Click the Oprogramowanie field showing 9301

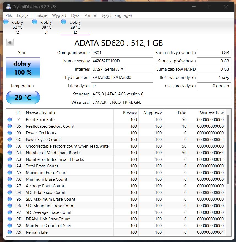pos(122,53)
